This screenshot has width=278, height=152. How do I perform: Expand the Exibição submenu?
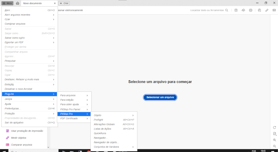[30, 84]
